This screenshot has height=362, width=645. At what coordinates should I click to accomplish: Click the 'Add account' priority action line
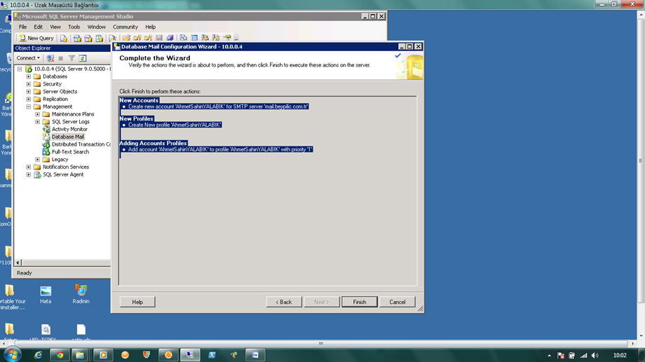pos(220,150)
